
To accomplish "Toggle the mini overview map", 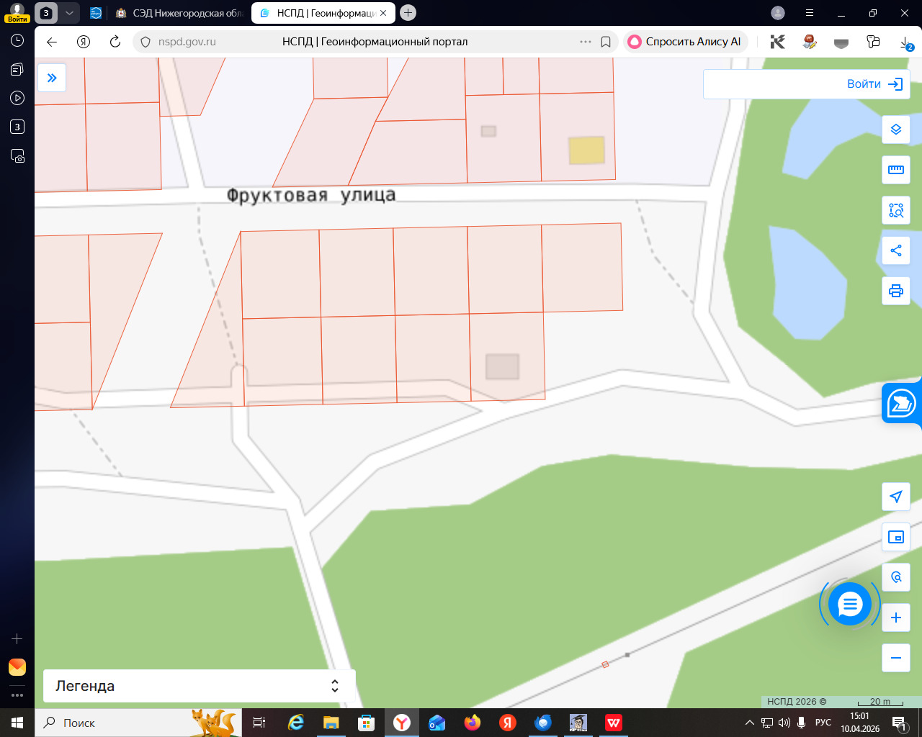I will tap(896, 537).
